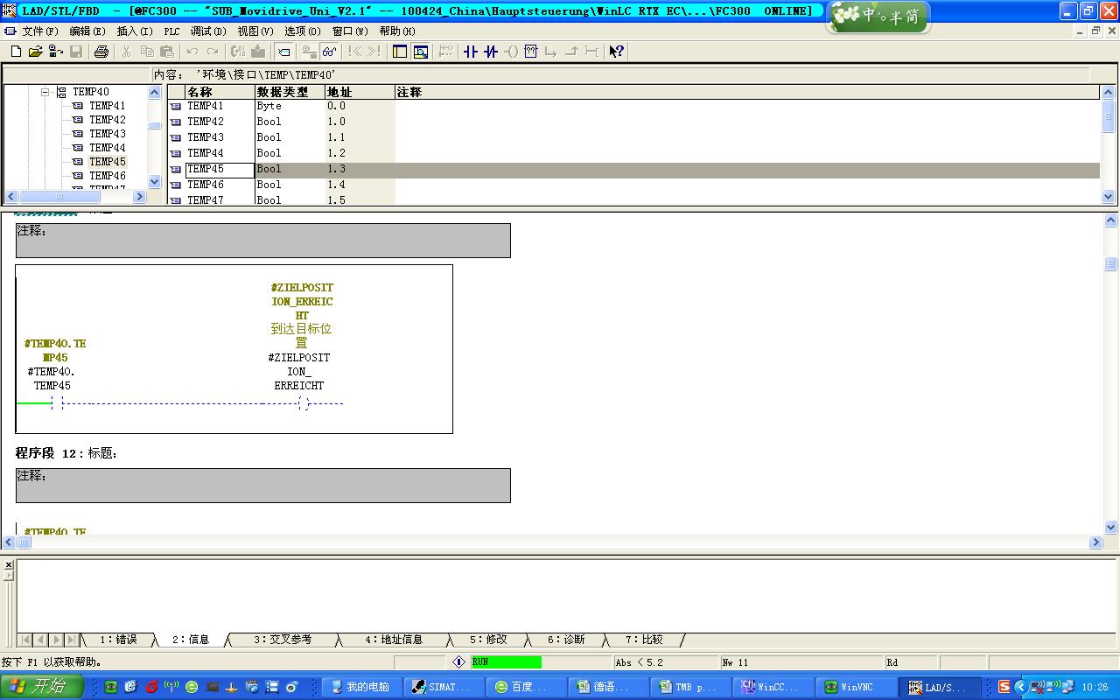Click the Save toolbar icon
1120x700 pixels.
(x=76, y=52)
